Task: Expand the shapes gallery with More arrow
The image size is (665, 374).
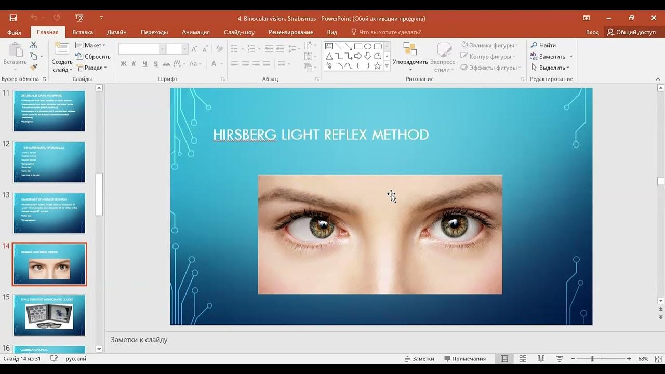Action: click(x=387, y=66)
